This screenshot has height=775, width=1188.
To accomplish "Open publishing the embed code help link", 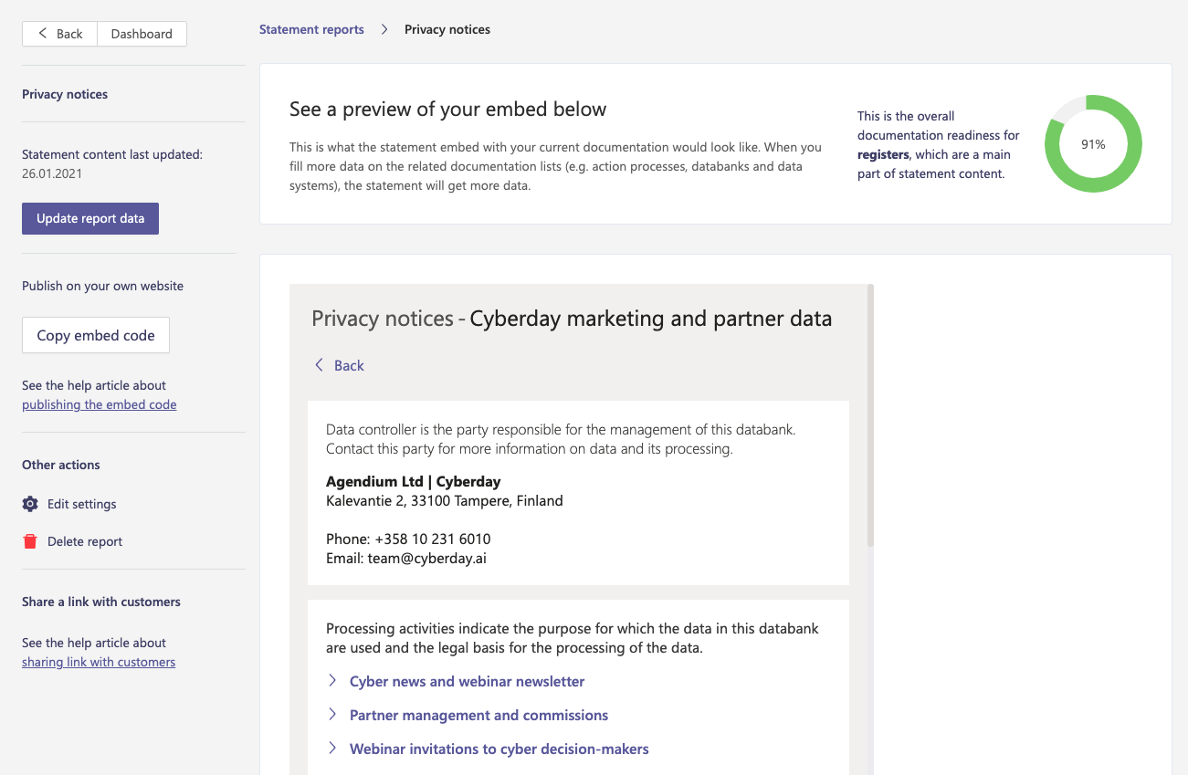I will coord(100,404).
